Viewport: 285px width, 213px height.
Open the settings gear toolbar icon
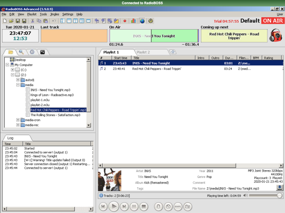[x=151, y=21]
